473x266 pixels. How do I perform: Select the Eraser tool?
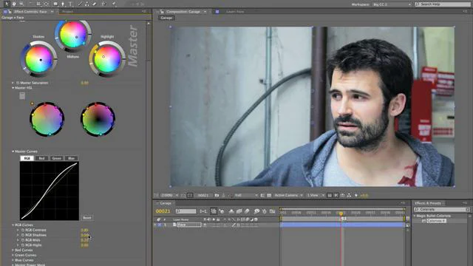point(95,4)
